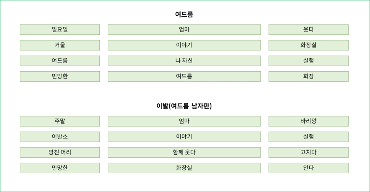This screenshot has height=192, width=370.
Task: Click 민망한 box in the 이발 section
Action: pyautogui.click(x=60, y=168)
